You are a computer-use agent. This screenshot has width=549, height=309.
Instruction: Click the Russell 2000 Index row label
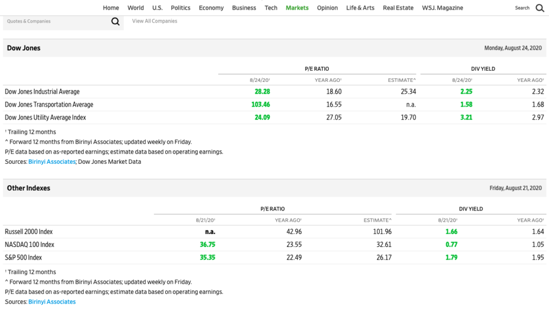[x=29, y=232]
